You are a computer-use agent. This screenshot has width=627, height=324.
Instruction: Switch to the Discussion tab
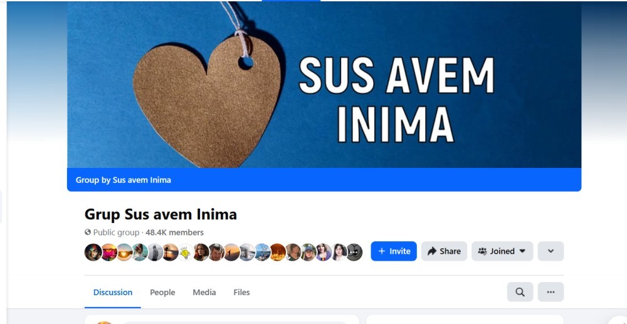(x=113, y=293)
